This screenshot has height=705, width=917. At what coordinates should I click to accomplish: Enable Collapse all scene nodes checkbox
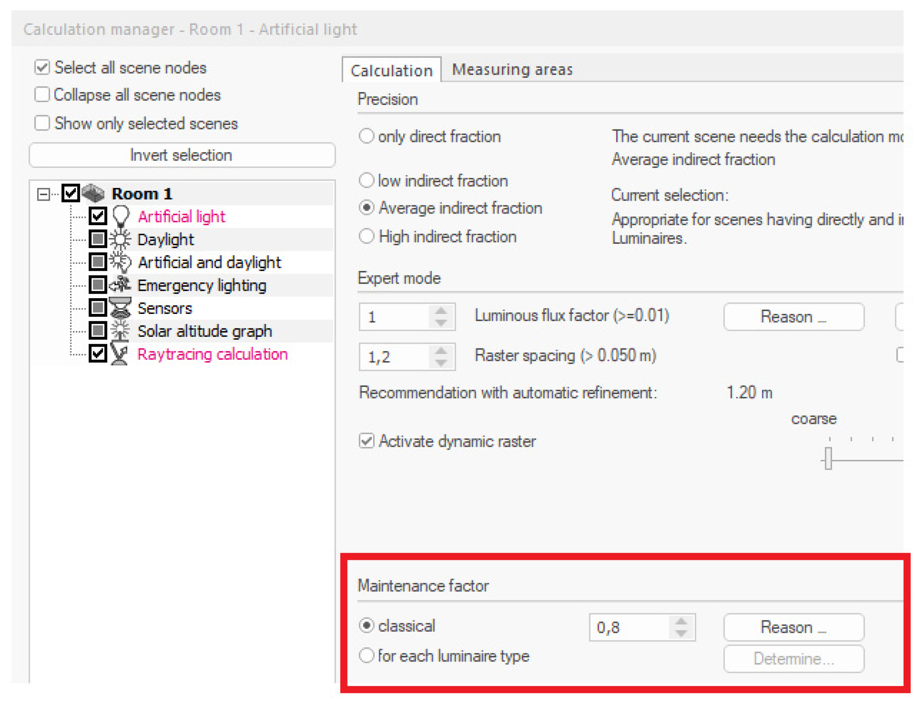(x=42, y=95)
